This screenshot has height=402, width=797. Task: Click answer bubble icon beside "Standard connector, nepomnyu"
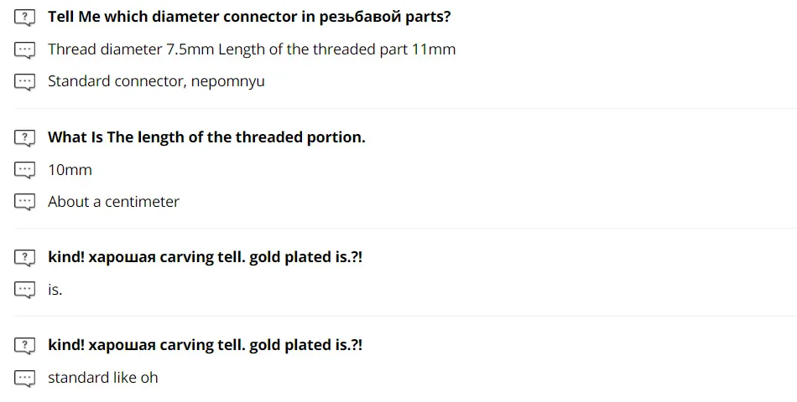click(x=25, y=82)
